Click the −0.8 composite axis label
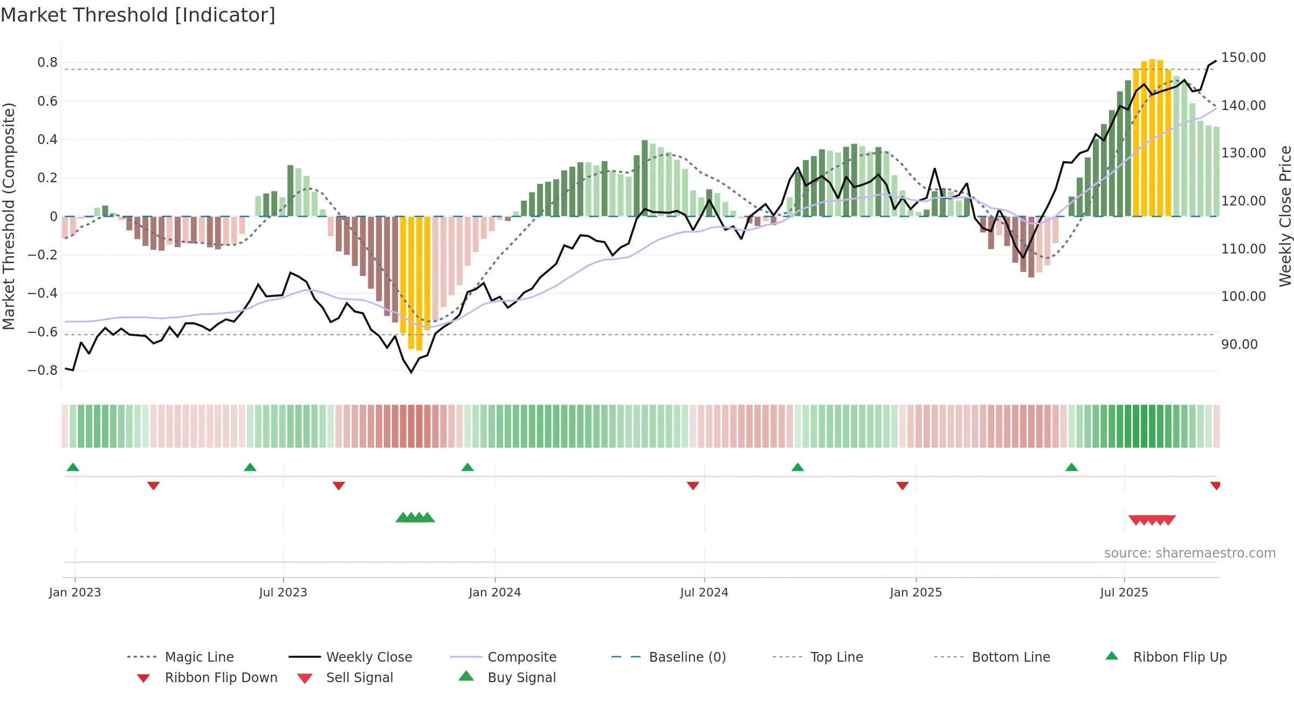This screenshot has width=1294, height=728. (43, 370)
